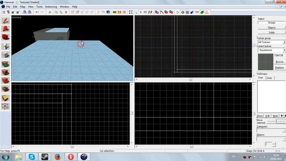286x161 pixels.
Task: Click the Replace texture button
Action: pos(280,68)
